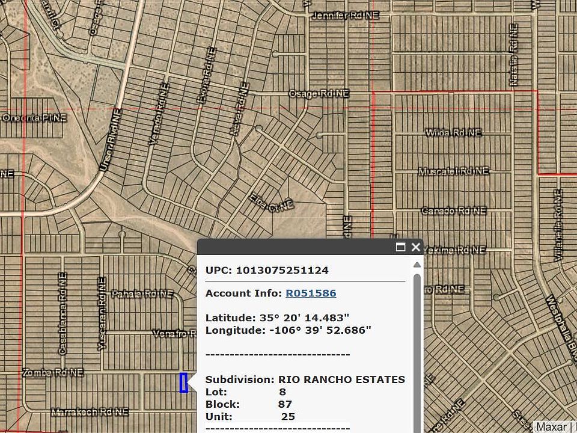Click the Pahala Rd NE map label
This screenshot has height=433, width=577.
[x=142, y=294]
